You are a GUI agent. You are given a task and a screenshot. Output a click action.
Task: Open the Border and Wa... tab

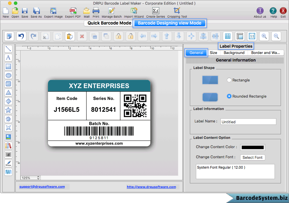click(x=266, y=53)
